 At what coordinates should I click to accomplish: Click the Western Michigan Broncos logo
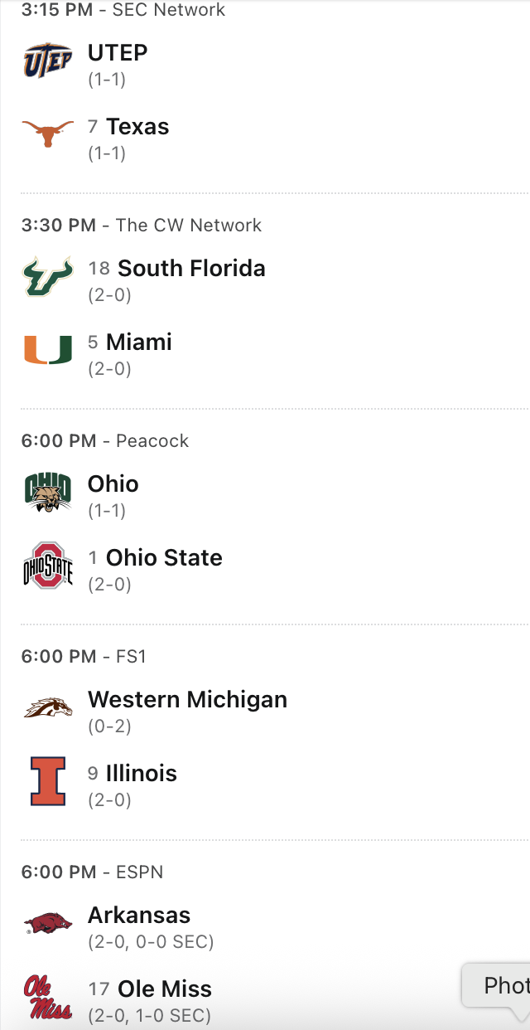click(47, 707)
